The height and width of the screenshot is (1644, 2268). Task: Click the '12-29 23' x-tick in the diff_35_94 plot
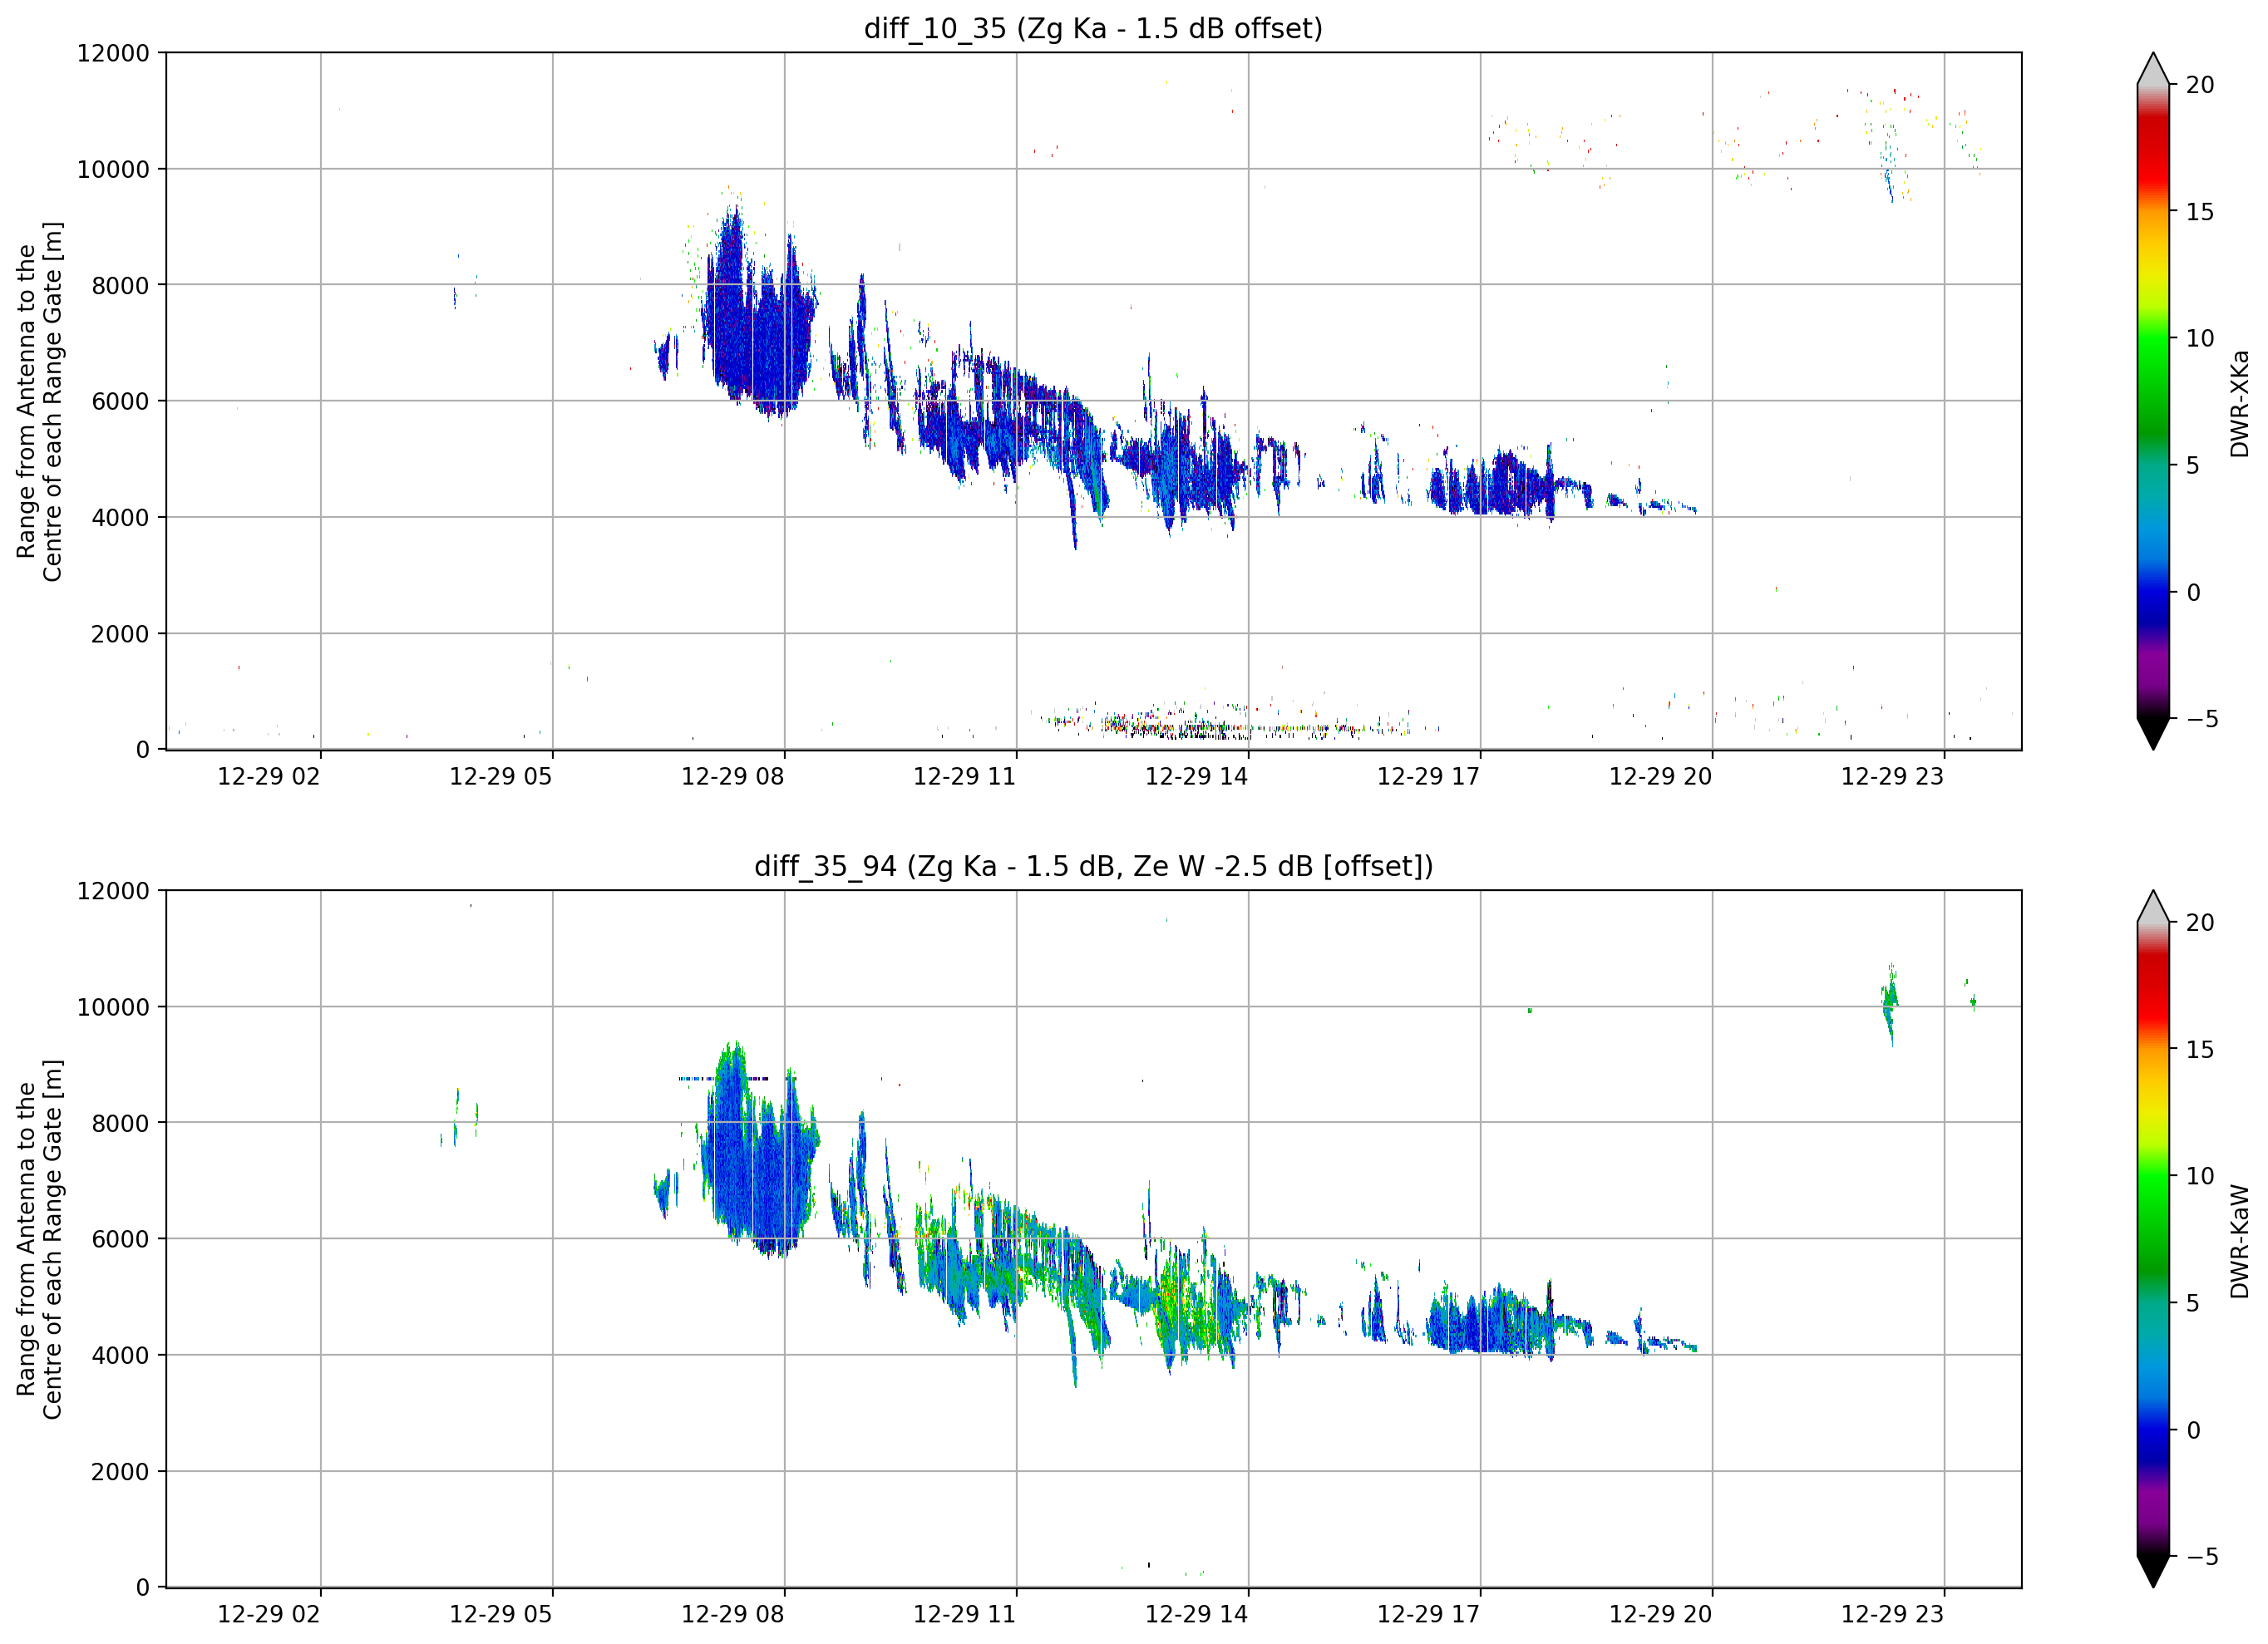[x=1893, y=1615]
